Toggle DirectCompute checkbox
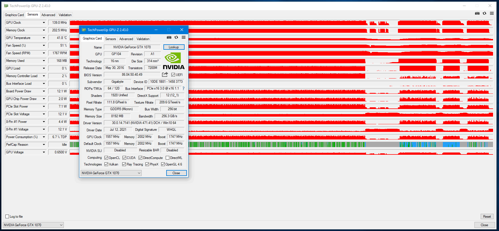 141,158
